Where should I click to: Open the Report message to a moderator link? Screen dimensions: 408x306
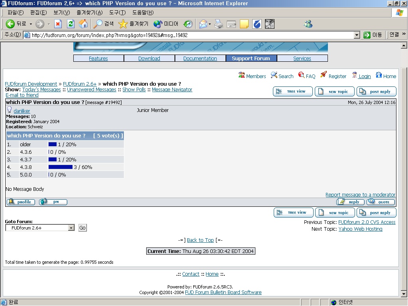click(360, 194)
